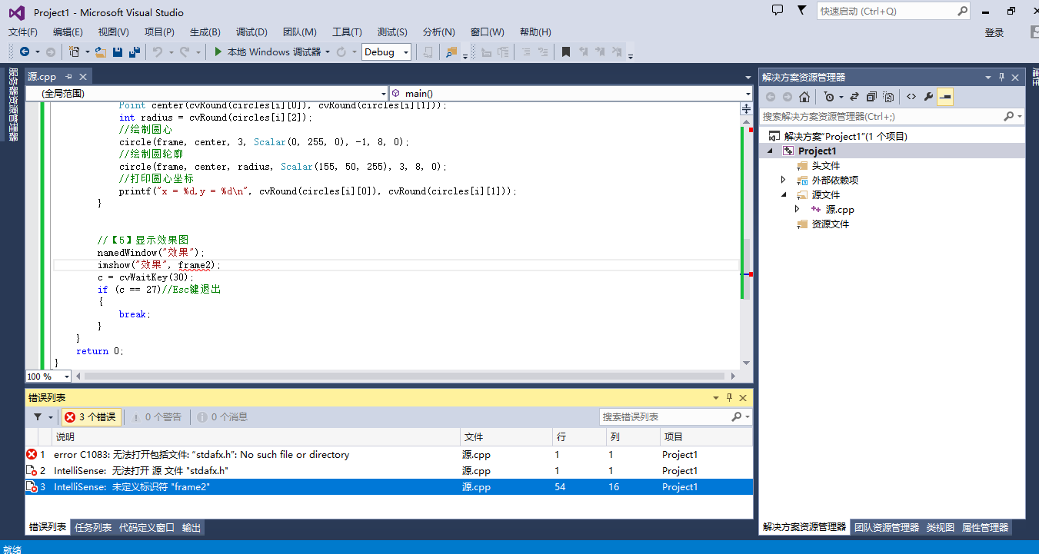This screenshot has height=554, width=1039.
Task: View code using the angle-brackets icon
Action: click(911, 97)
